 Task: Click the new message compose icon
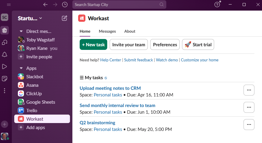pos(65,18)
